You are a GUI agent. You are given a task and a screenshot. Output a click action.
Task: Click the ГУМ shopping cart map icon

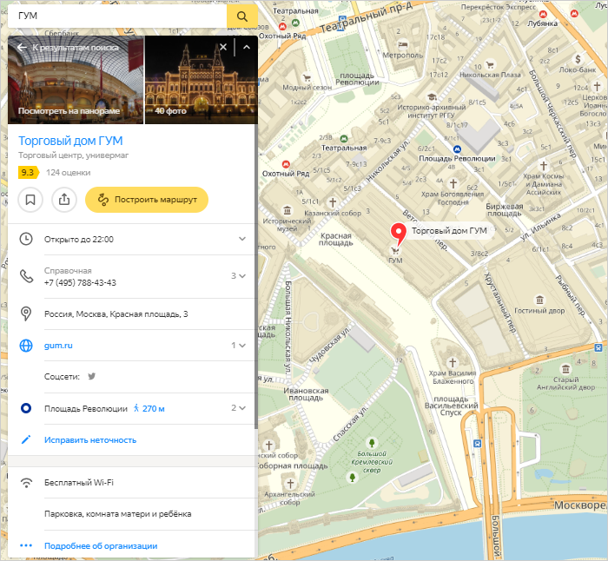pos(394,250)
